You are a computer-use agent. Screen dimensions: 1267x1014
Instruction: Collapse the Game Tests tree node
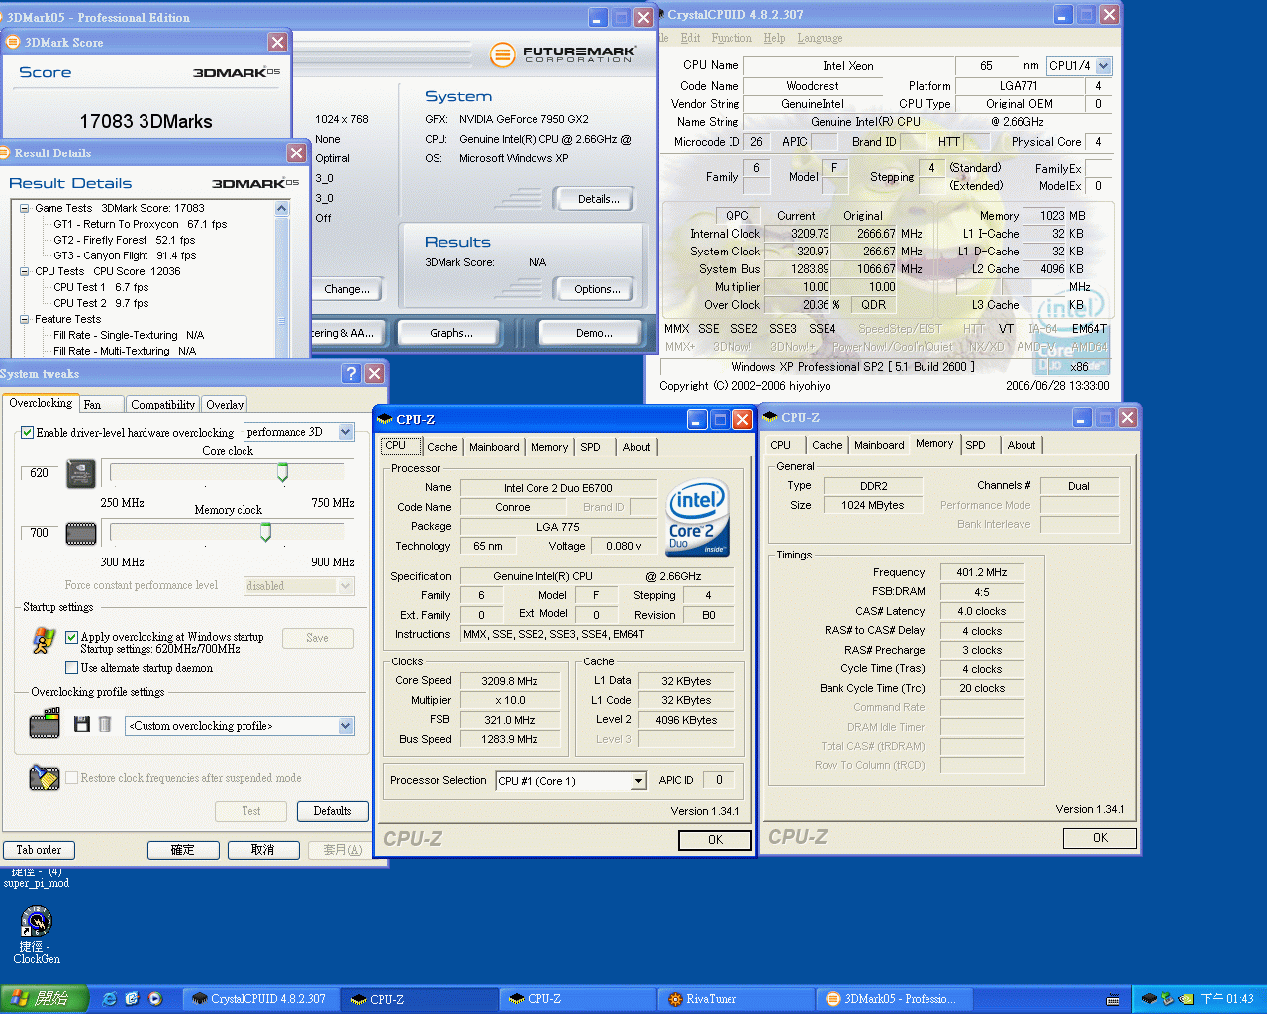tap(25, 209)
